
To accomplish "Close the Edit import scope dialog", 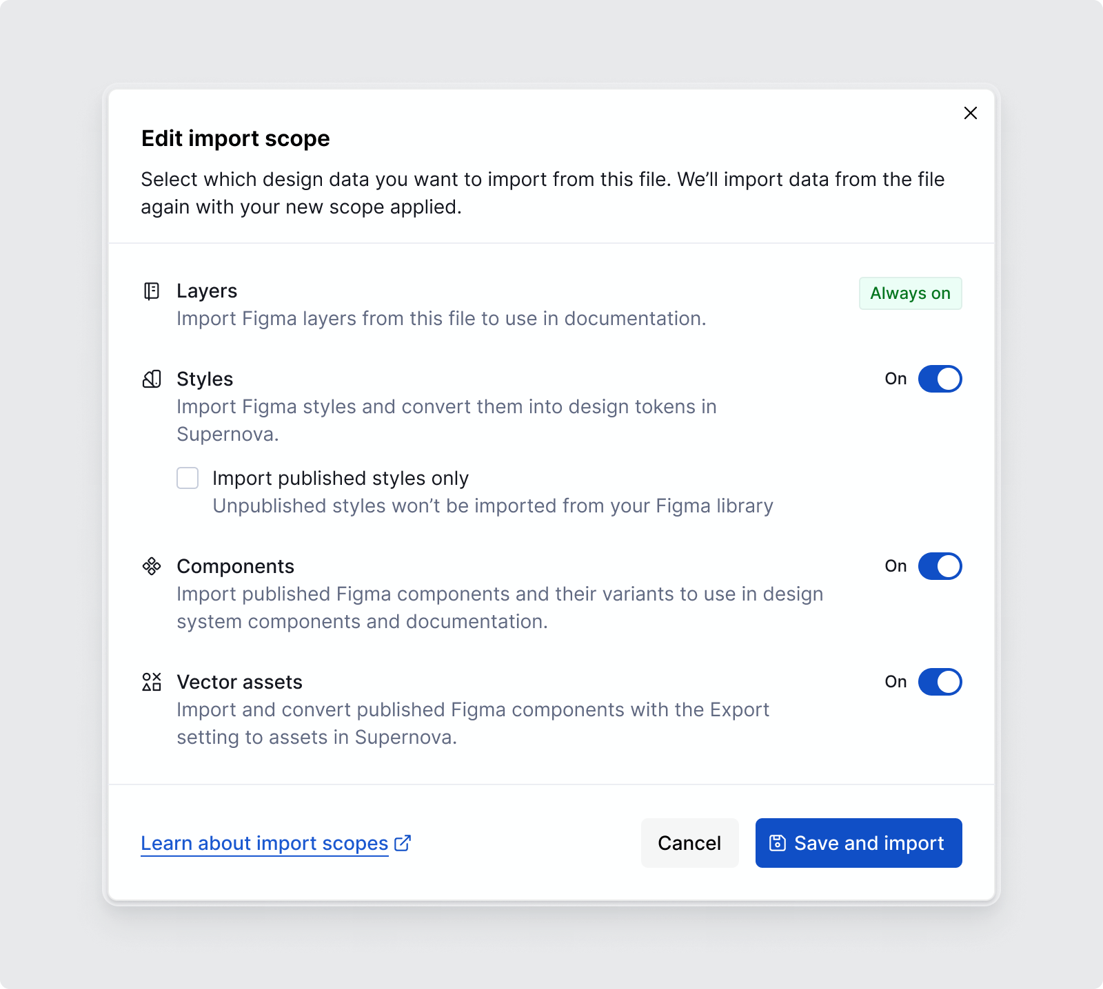I will (x=970, y=113).
